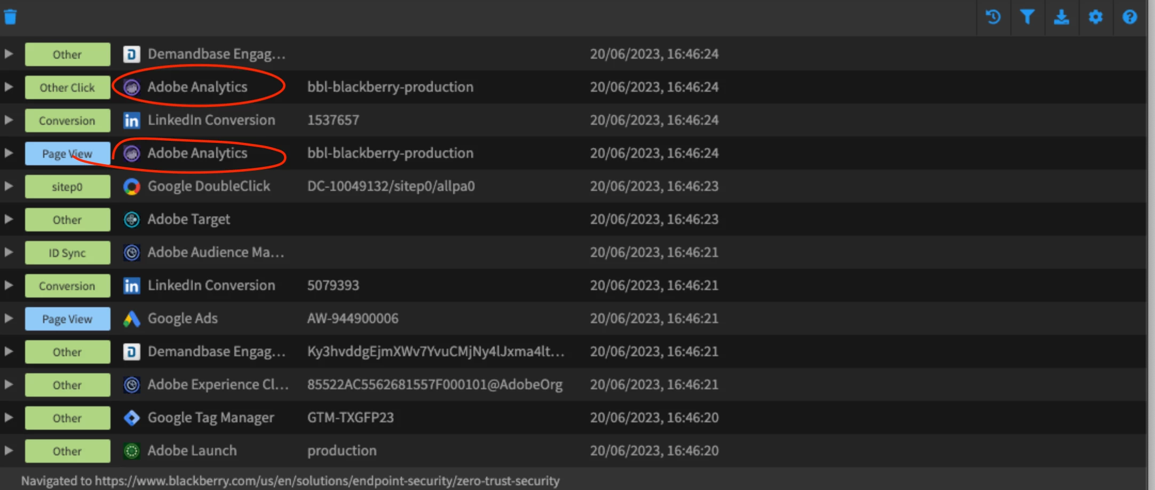Expand the Google Tag Manager row
1155x490 pixels.
9,417
